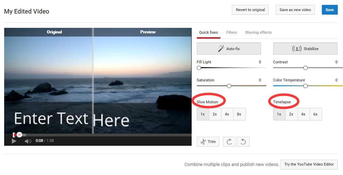Rotate the video clockwise

pos(229,142)
